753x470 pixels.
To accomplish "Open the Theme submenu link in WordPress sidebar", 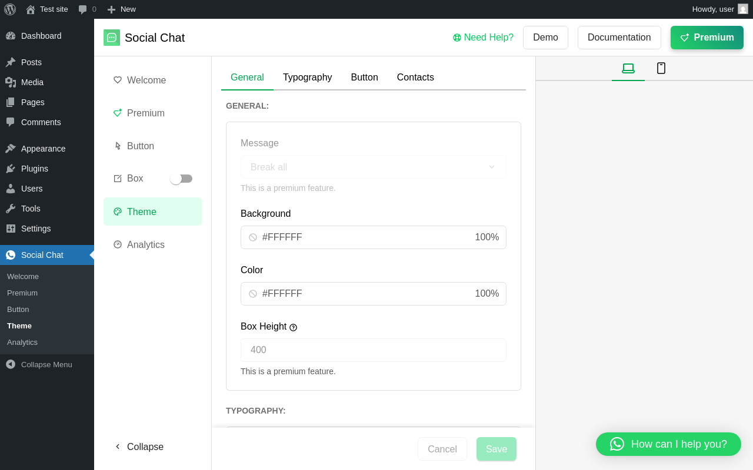I will 19,326.
